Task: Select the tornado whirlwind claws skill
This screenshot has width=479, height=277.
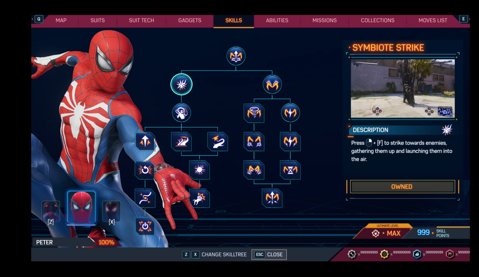Action: [254, 113]
